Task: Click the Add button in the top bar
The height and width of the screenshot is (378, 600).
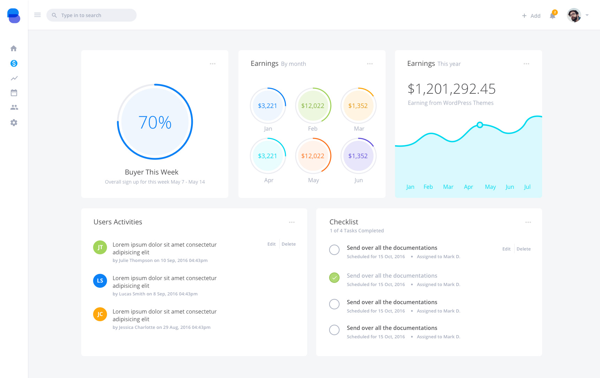Action: pos(531,15)
